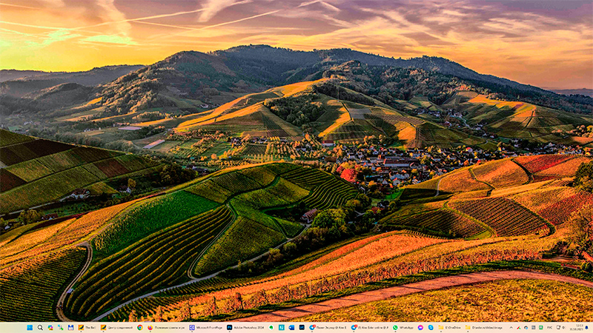This screenshot has height=333, width=593.
Task: Click the taskbar Search magnifier
Action: coord(40,327)
